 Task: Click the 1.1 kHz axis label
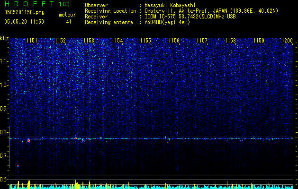coord(4,61)
